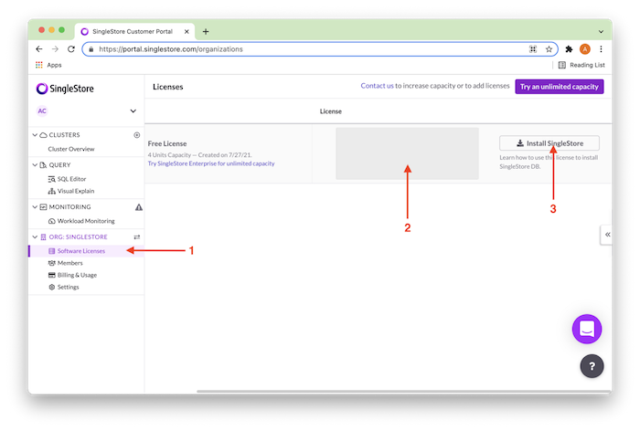The height and width of the screenshot is (431, 640).
Task: Reload the page with refresh icon
Action: [71, 49]
